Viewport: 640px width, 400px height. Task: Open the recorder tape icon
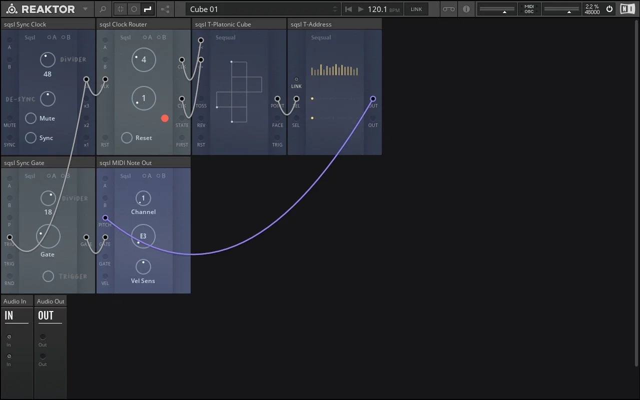pyautogui.click(x=449, y=9)
